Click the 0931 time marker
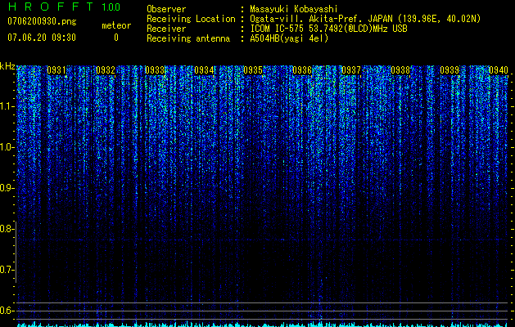 point(56,70)
